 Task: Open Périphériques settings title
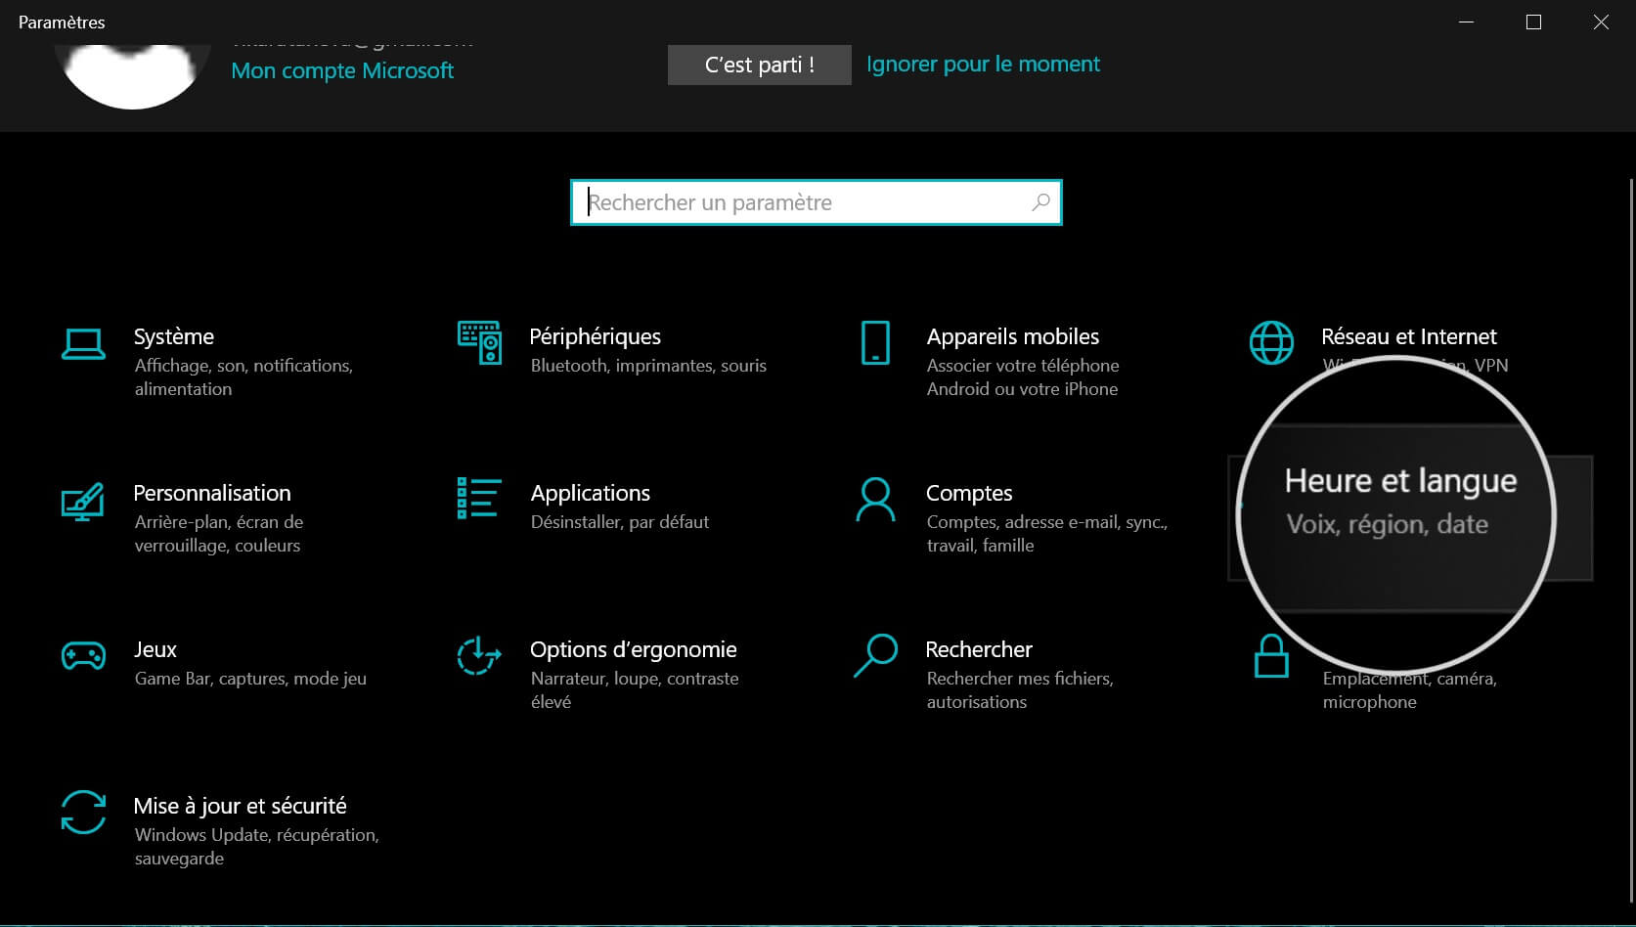click(595, 336)
